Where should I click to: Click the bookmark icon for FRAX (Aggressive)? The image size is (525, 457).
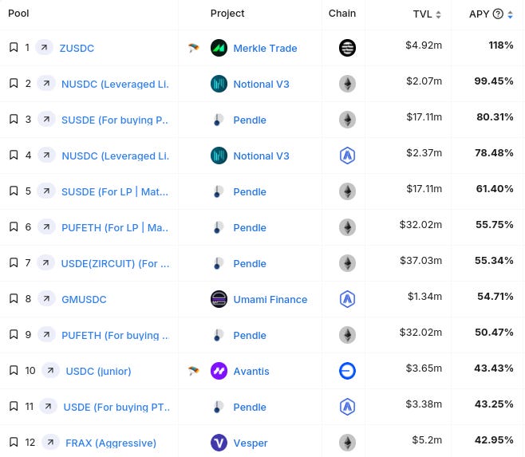click(x=14, y=442)
